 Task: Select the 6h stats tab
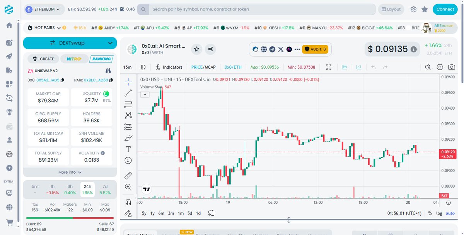coord(70,189)
